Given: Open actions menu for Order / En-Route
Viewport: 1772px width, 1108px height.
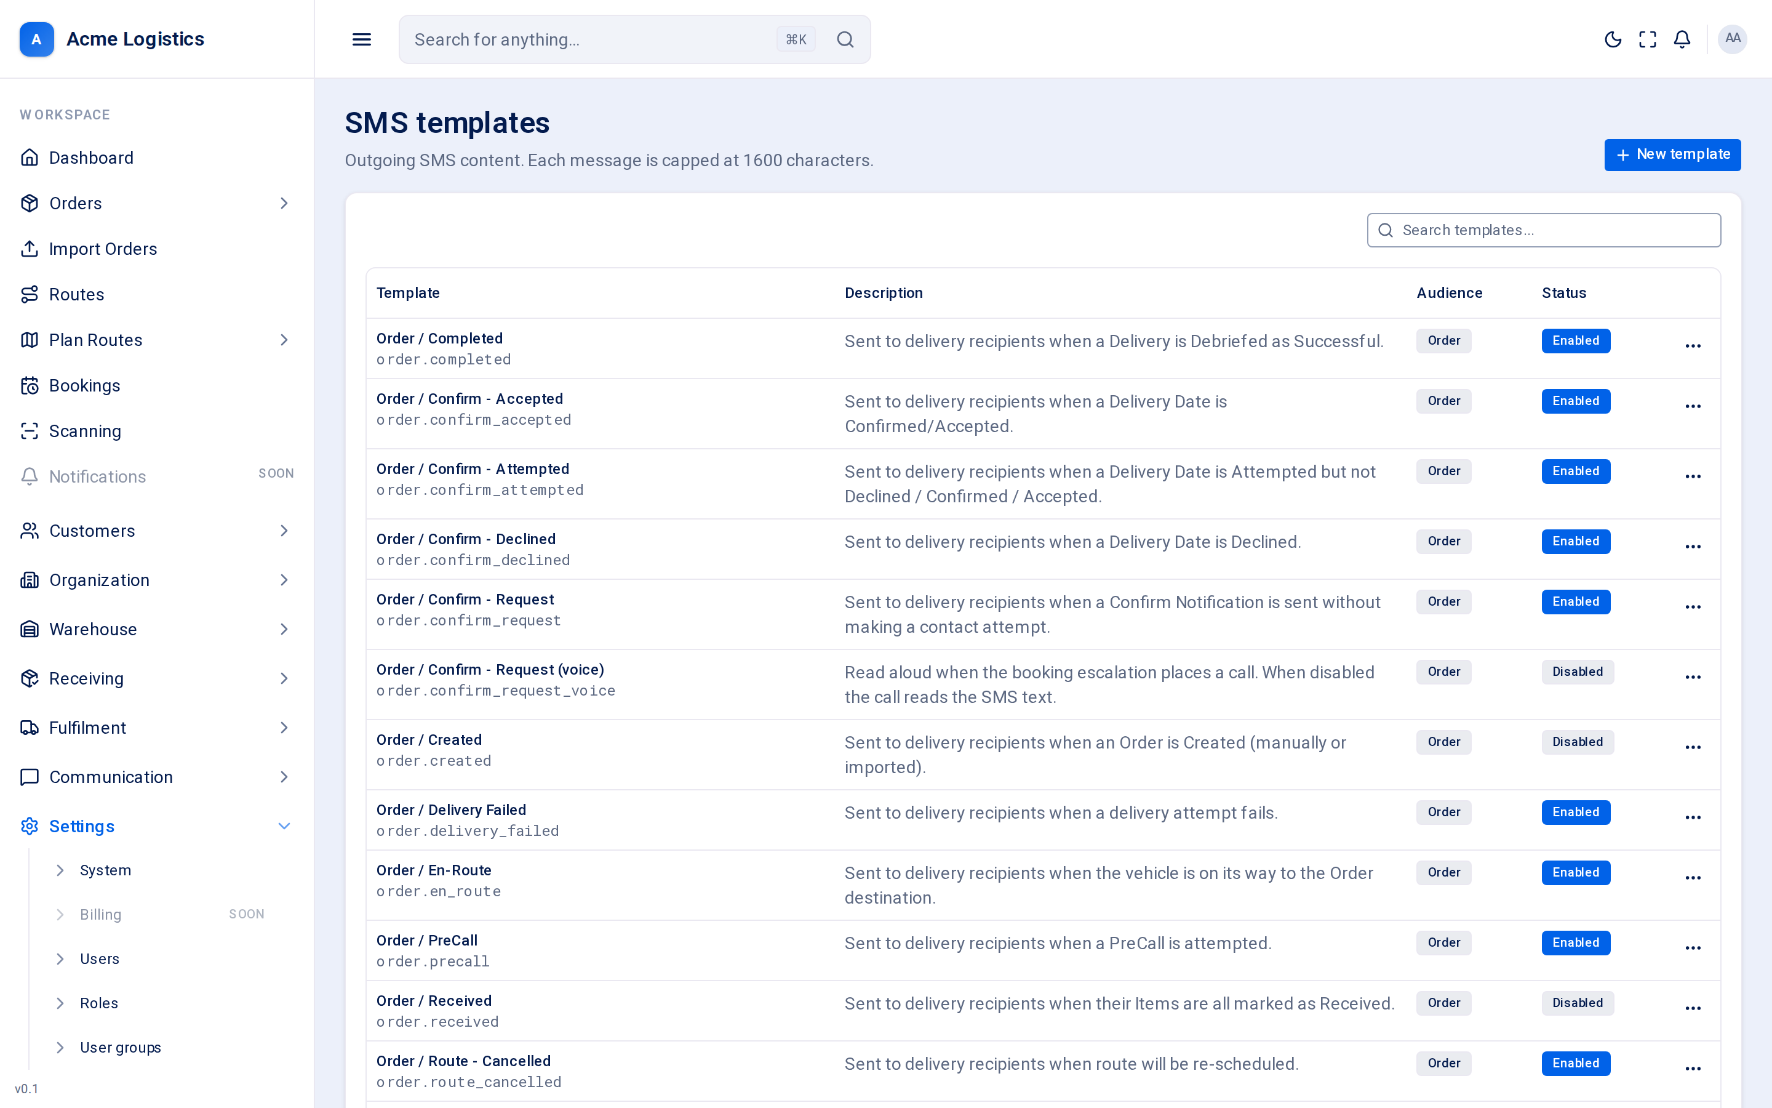Looking at the screenshot, I should tap(1693, 878).
